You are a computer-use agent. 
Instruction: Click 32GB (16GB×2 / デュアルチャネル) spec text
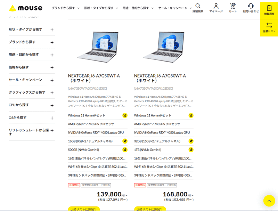tap(157, 141)
